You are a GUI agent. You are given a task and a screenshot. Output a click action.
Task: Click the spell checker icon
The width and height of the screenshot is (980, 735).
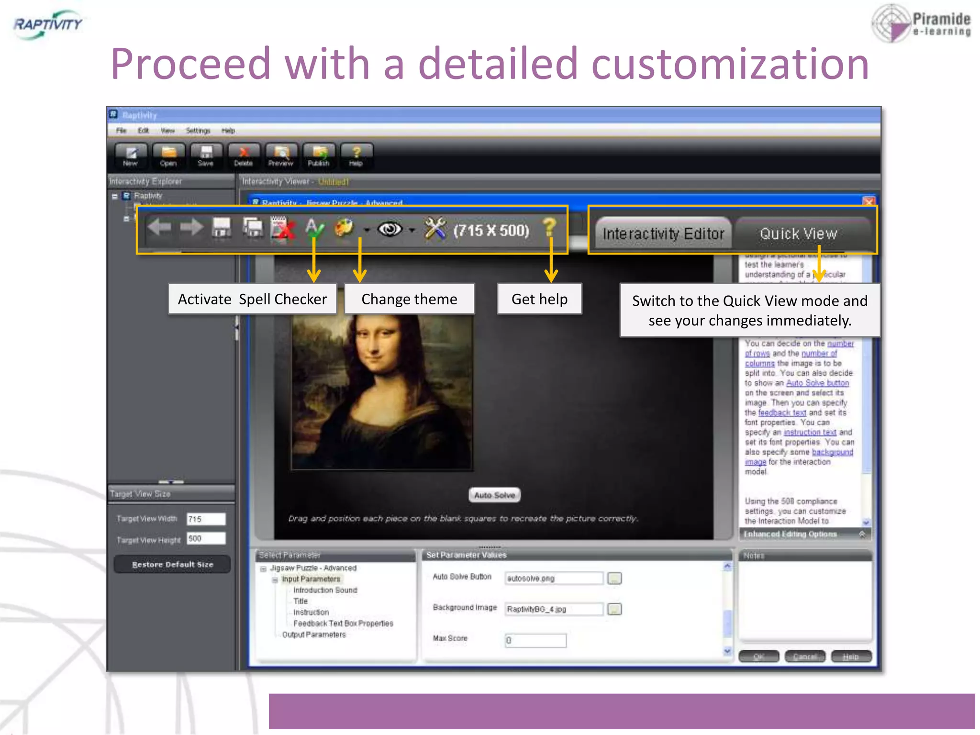(x=314, y=229)
